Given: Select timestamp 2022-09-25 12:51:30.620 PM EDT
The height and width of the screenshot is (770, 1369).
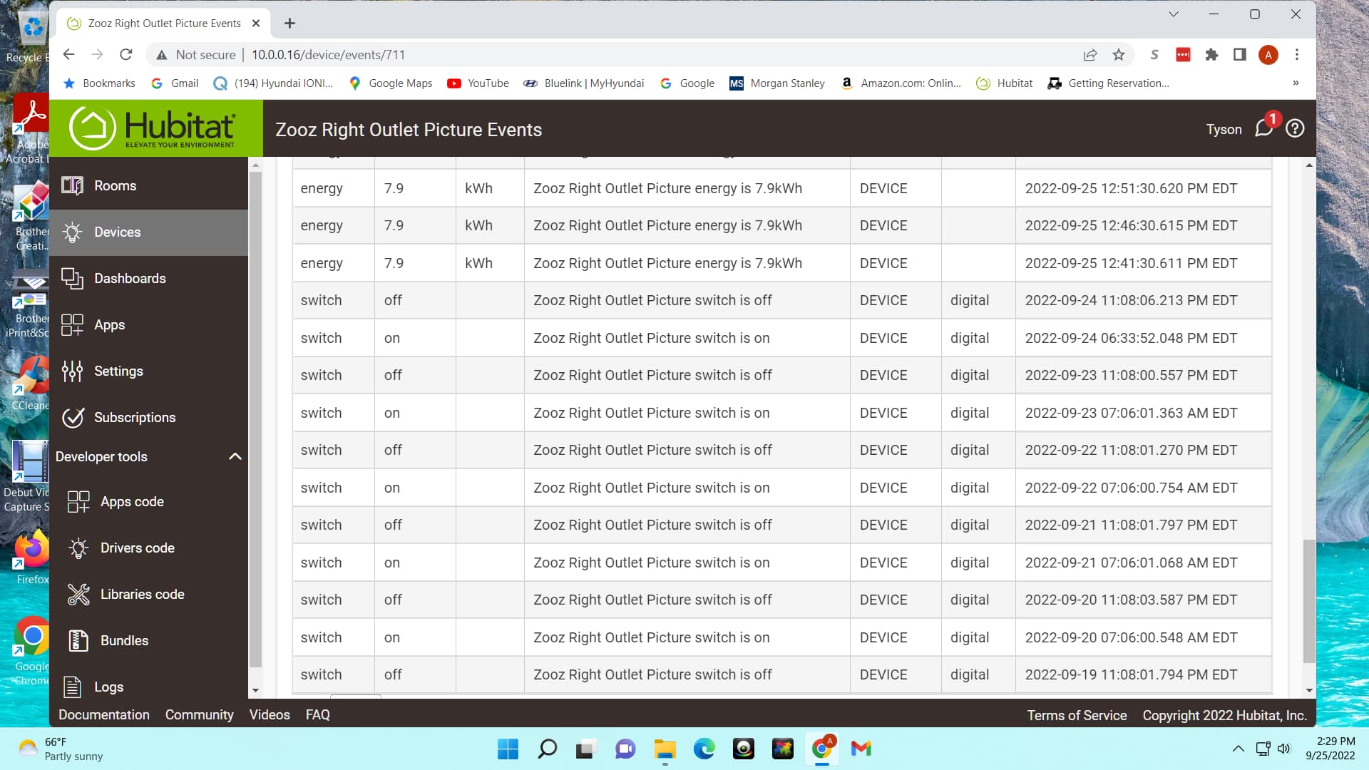Looking at the screenshot, I should pyautogui.click(x=1131, y=188).
